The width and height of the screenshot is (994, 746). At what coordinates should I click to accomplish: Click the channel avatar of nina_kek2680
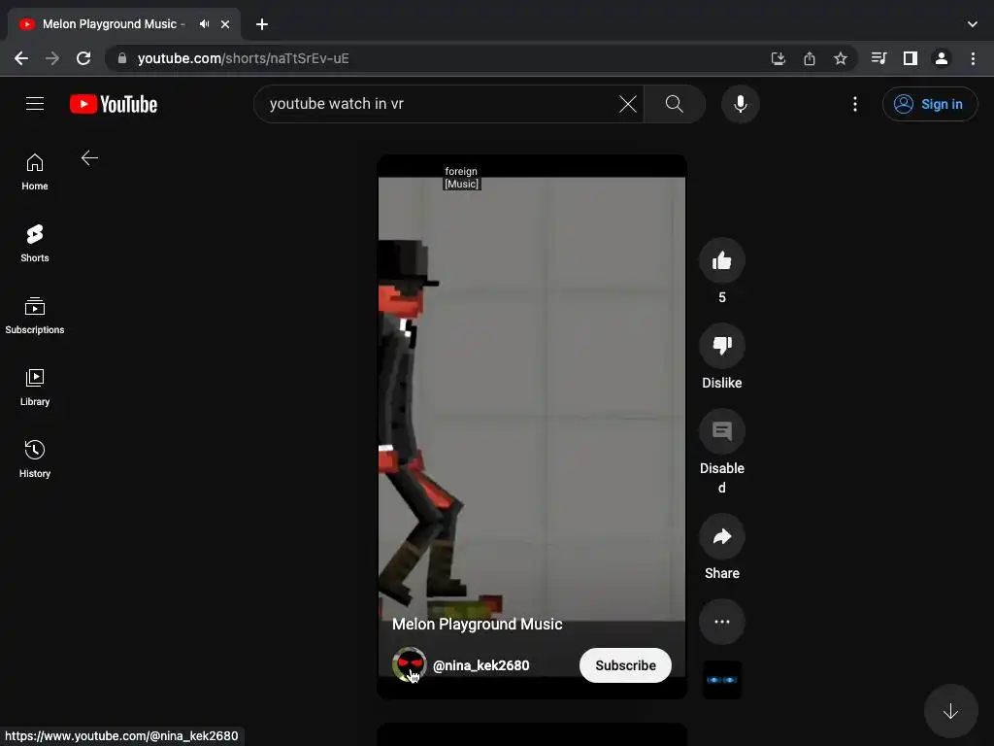coord(409,664)
